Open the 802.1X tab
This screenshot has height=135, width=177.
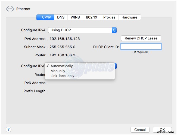(91, 17)
